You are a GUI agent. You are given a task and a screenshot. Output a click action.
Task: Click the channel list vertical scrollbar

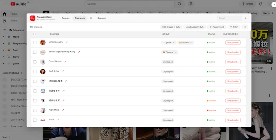(251, 35)
